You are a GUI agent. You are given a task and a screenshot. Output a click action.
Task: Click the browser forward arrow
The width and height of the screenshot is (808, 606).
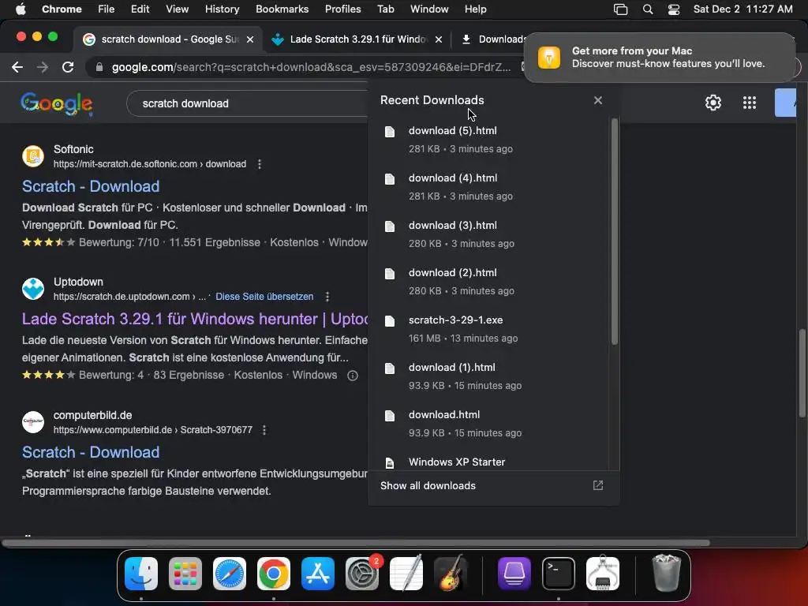43,67
